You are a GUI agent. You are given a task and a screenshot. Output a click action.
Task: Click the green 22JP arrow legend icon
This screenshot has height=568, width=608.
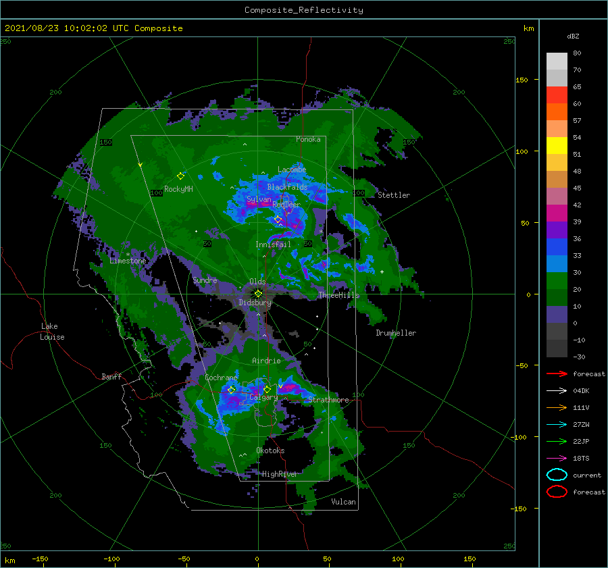(x=557, y=441)
